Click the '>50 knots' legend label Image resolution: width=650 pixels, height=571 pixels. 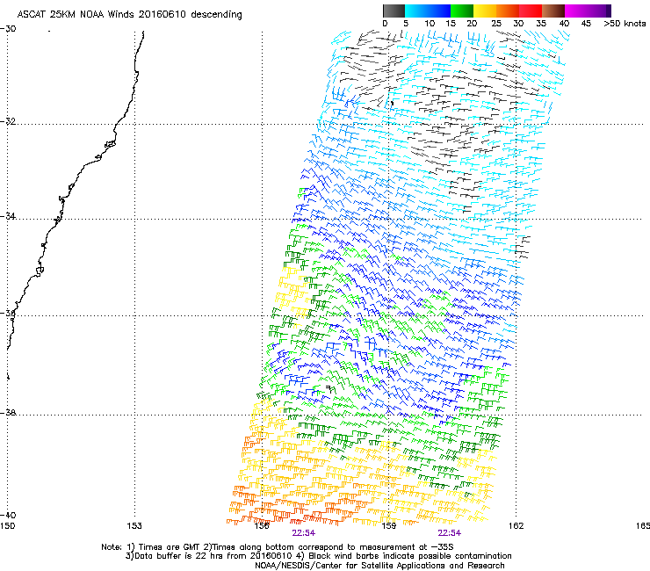[625, 24]
